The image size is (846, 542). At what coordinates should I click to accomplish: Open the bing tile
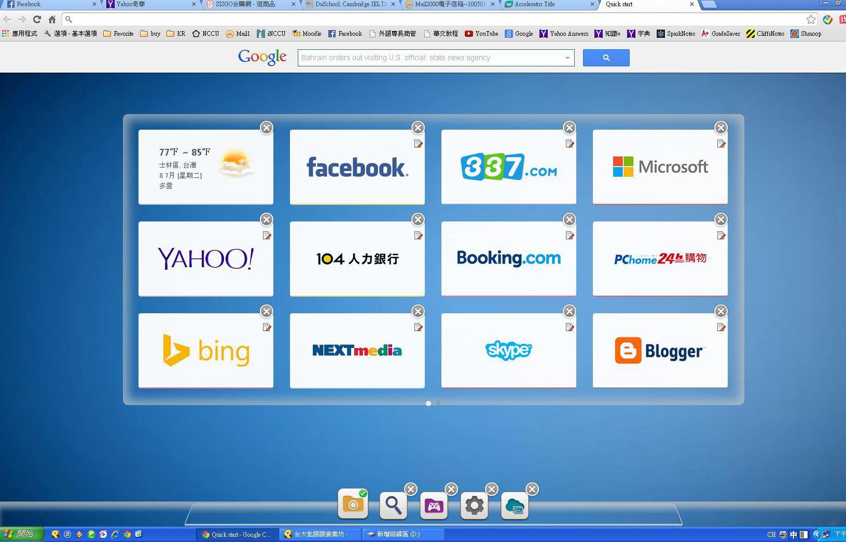205,351
